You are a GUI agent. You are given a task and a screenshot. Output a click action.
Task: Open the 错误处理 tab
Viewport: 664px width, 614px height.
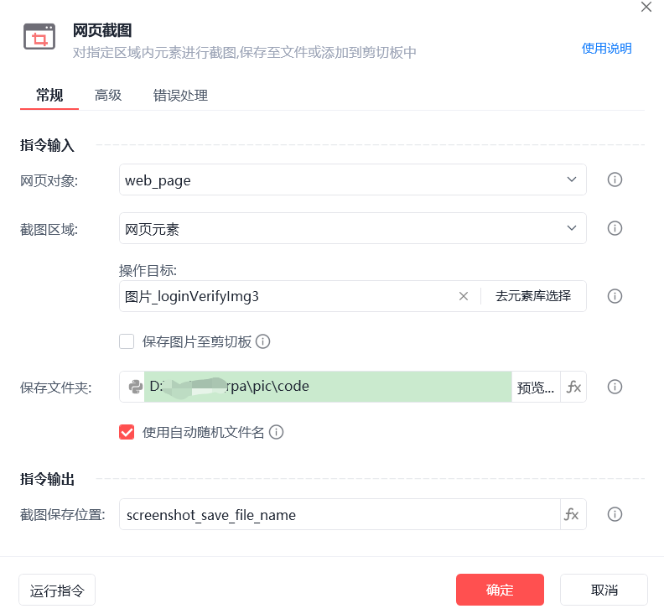180,96
